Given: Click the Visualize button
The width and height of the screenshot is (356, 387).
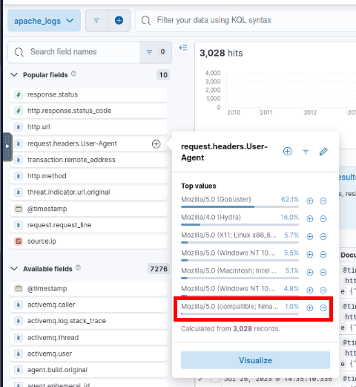Looking at the screenshot, I should 255,360.
